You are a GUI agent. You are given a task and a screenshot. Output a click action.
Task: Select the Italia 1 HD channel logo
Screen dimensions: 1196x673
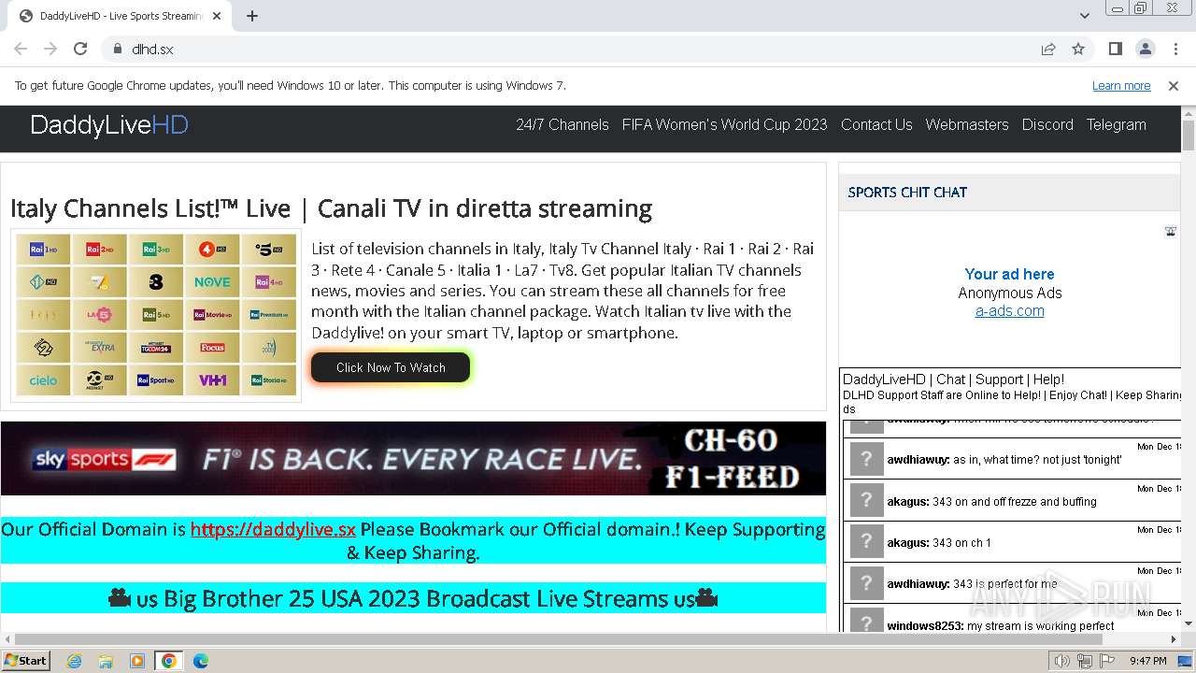[x=43, y=282]
